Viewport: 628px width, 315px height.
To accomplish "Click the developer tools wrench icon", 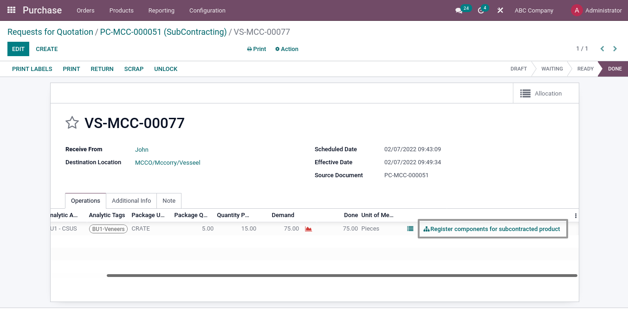I will click(500, 10).
